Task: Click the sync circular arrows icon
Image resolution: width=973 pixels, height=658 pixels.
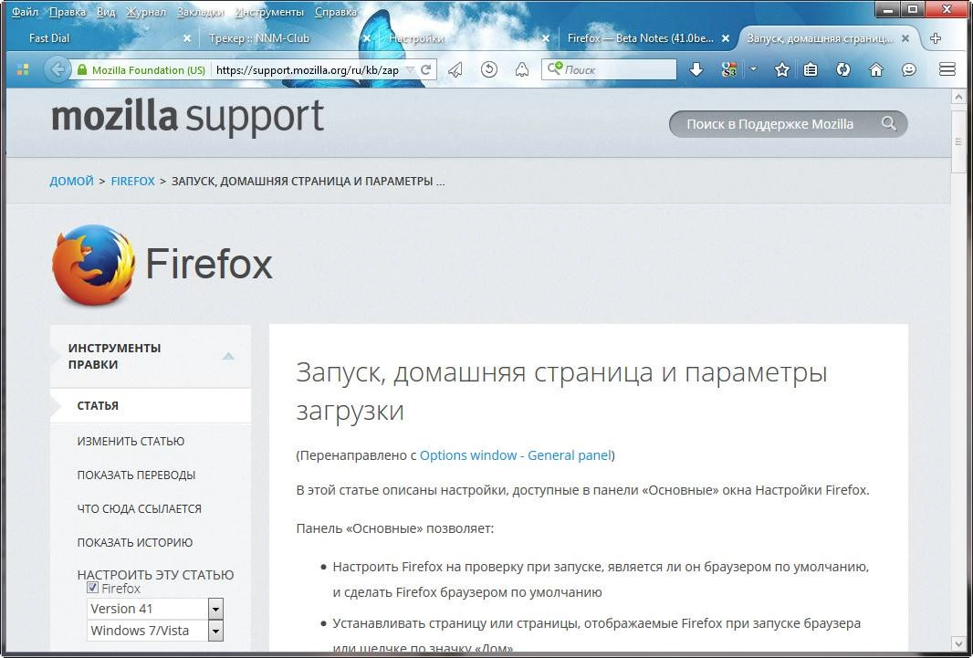Action: point(842,70)
